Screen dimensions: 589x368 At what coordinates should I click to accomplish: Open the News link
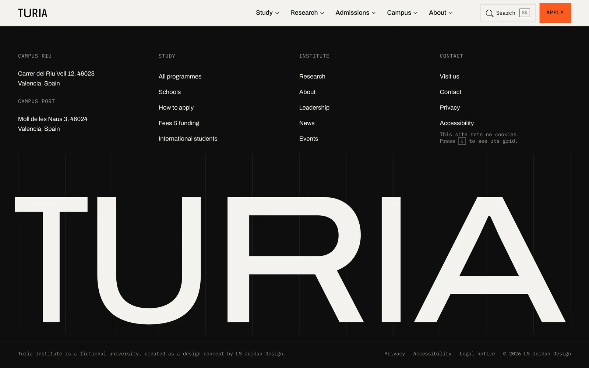tap(307, 123)
